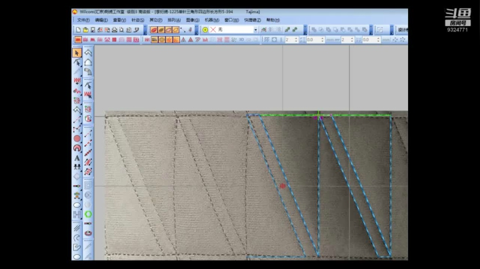
Task: Expand the color toolbar overflow arrow
Action: [305, 31]
